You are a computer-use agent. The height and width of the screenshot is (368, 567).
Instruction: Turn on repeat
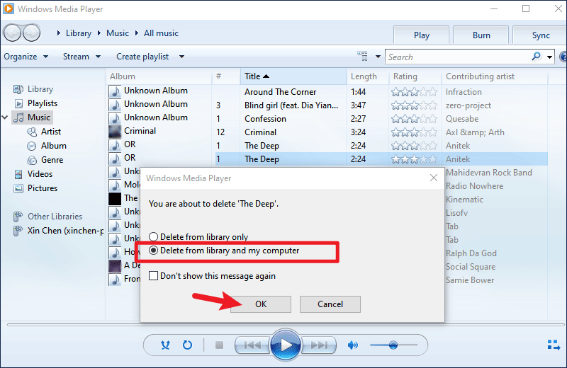(x=187, y=345)
